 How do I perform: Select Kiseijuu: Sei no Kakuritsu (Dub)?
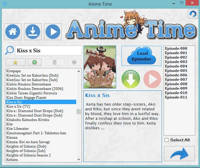[41, 75]
